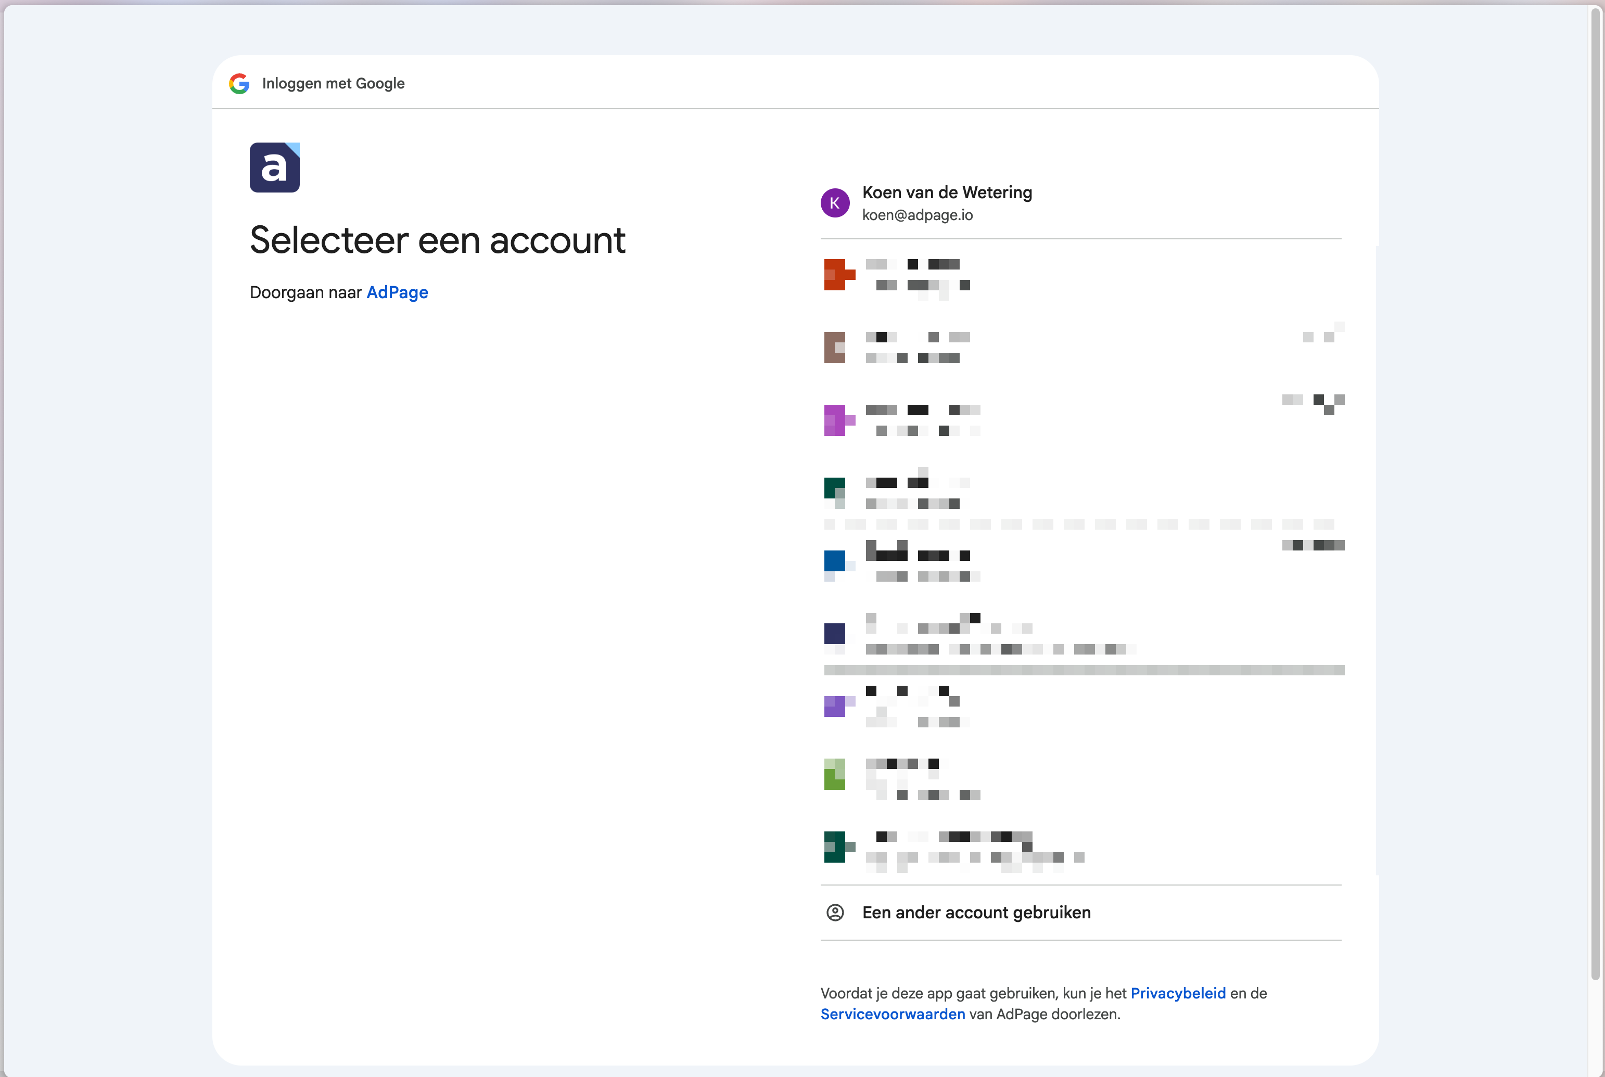
Task: Click the purple K avatar icon
Action: [x=835, y=203]
